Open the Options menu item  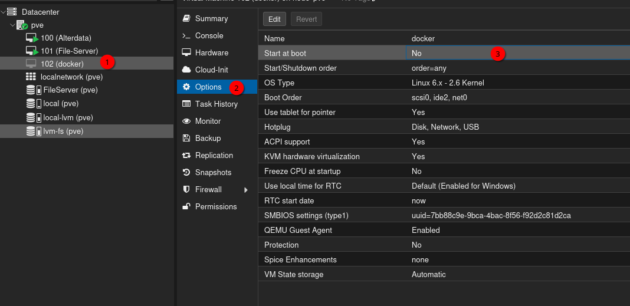208,87
